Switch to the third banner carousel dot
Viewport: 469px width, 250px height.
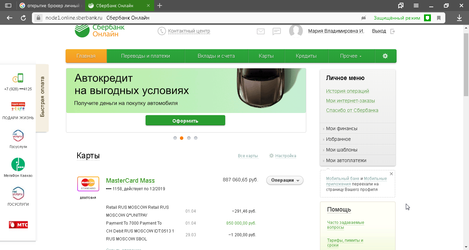click(189, 138)
